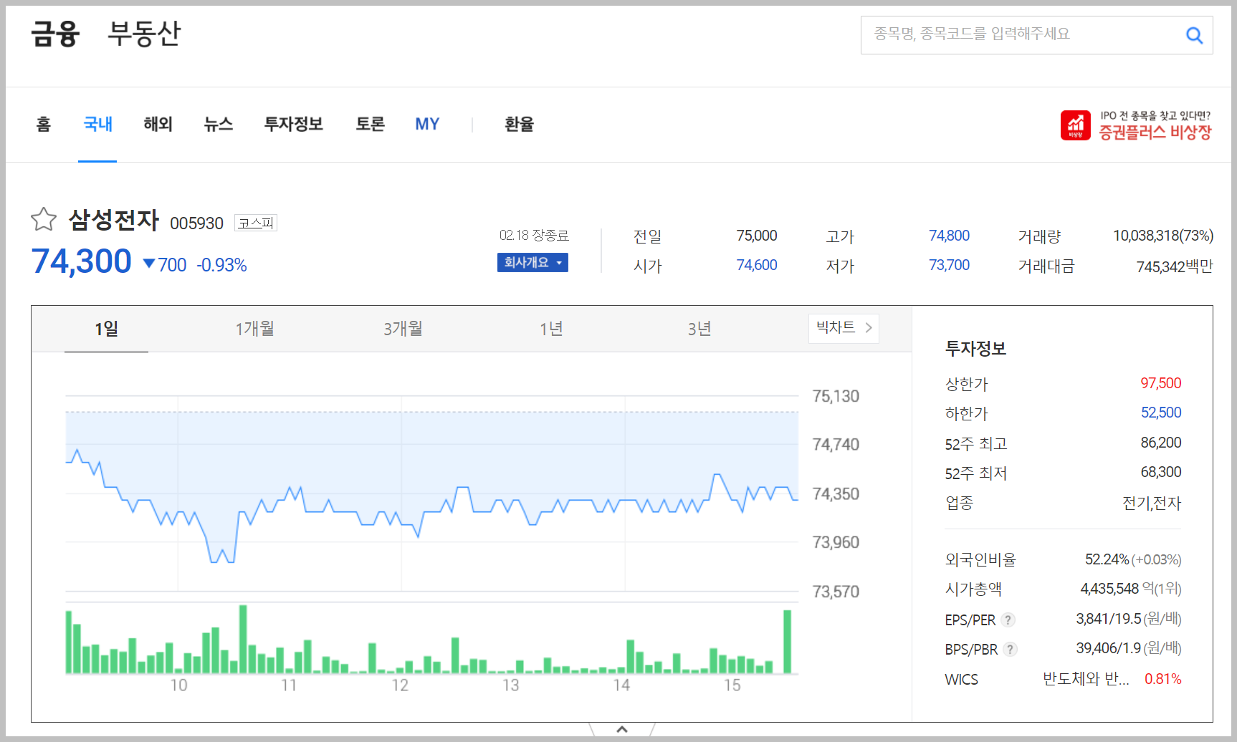Add 삼성전자 to favorites star
This screenshot has height=742, width=1237.
click(44, 219)
